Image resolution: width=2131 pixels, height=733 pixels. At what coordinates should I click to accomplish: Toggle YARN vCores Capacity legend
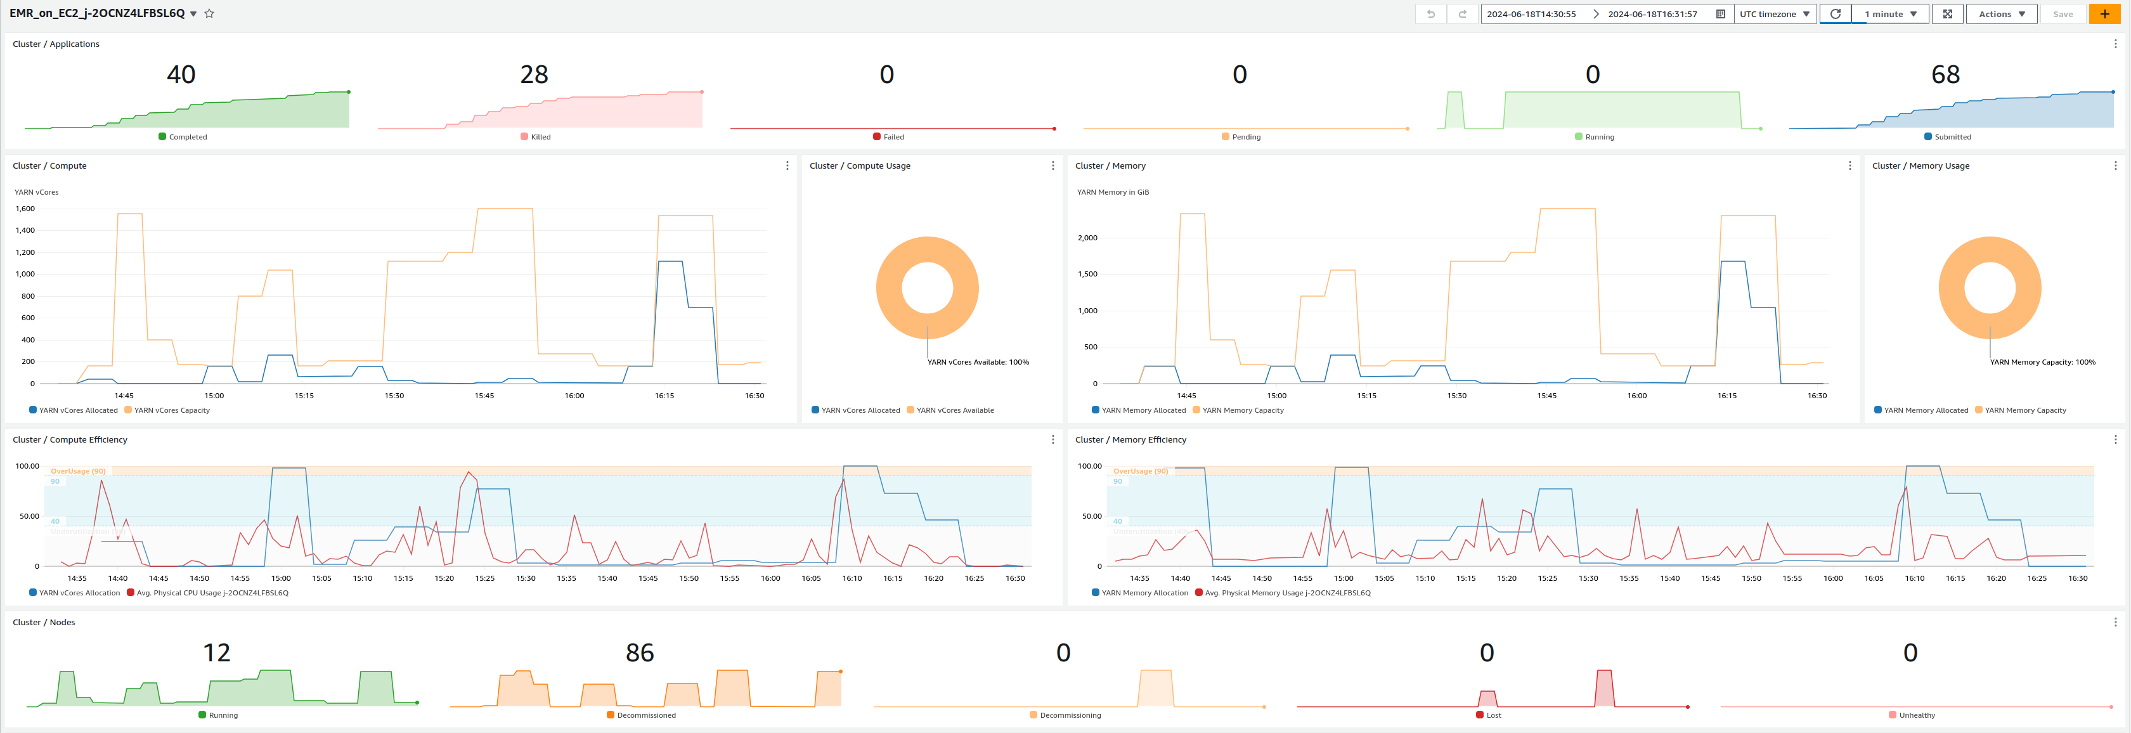pyautogui.click(x=167, y=410)
